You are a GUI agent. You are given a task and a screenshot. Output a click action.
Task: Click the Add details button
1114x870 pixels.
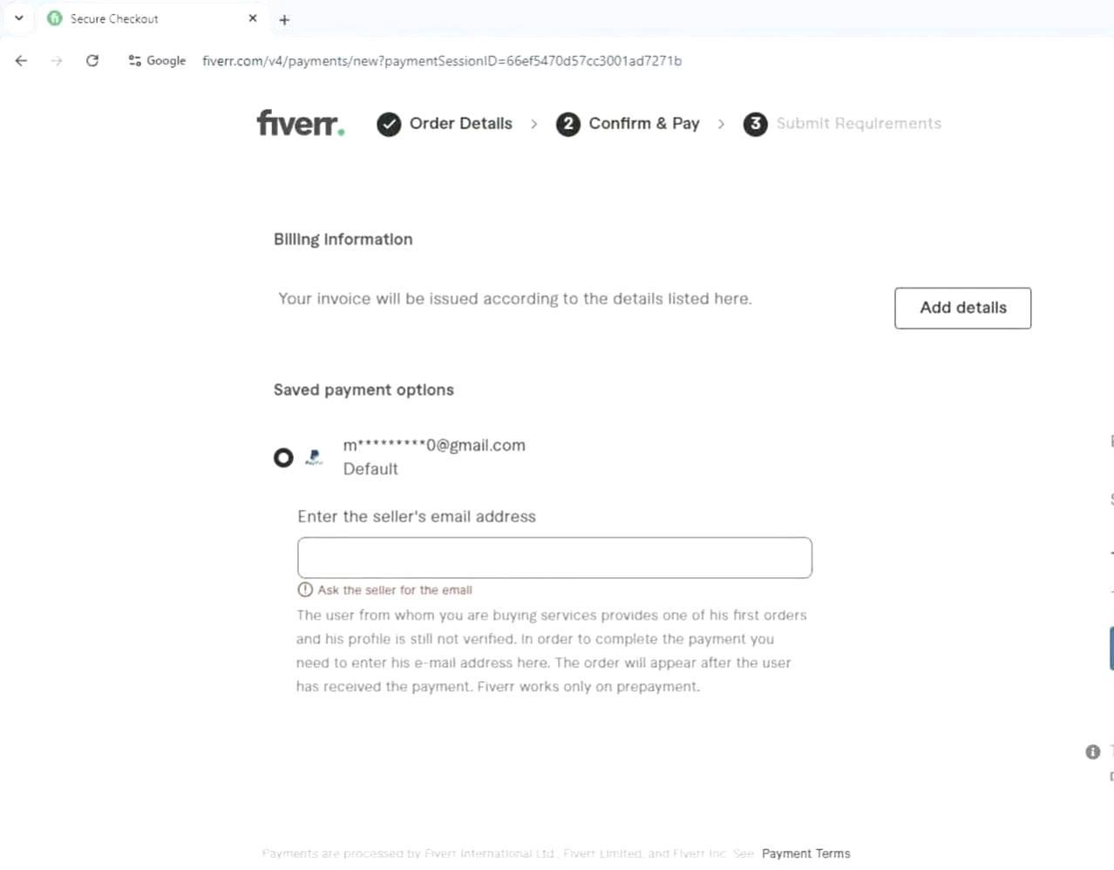pos(962,308)
